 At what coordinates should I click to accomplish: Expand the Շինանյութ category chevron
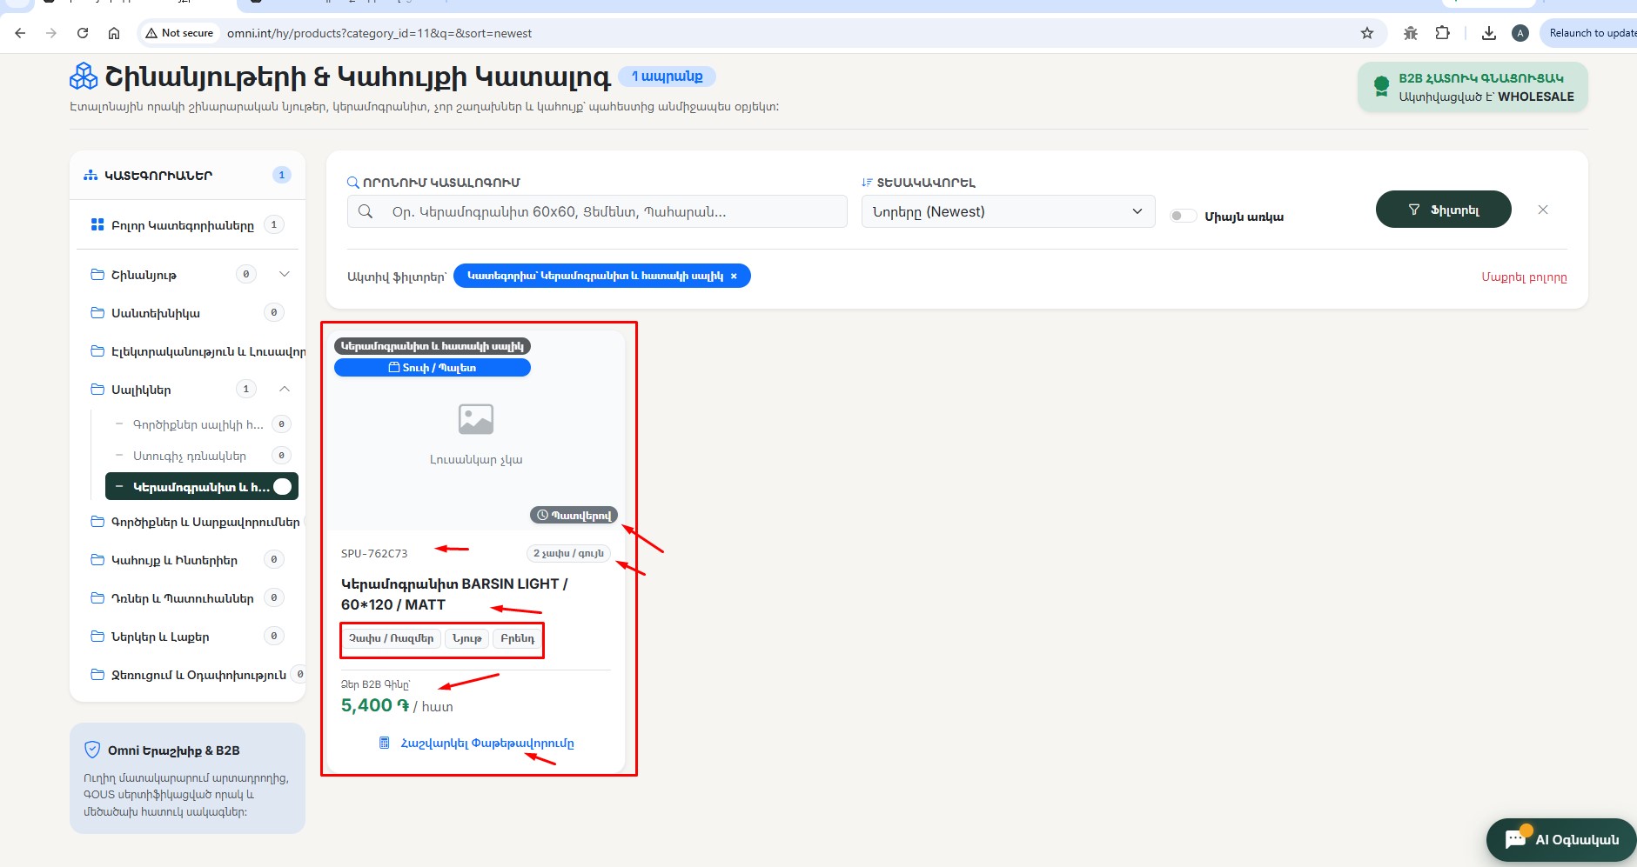(284, 274)
